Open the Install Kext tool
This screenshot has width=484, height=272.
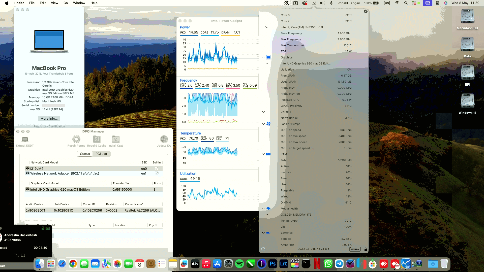[x=115, y=139]
